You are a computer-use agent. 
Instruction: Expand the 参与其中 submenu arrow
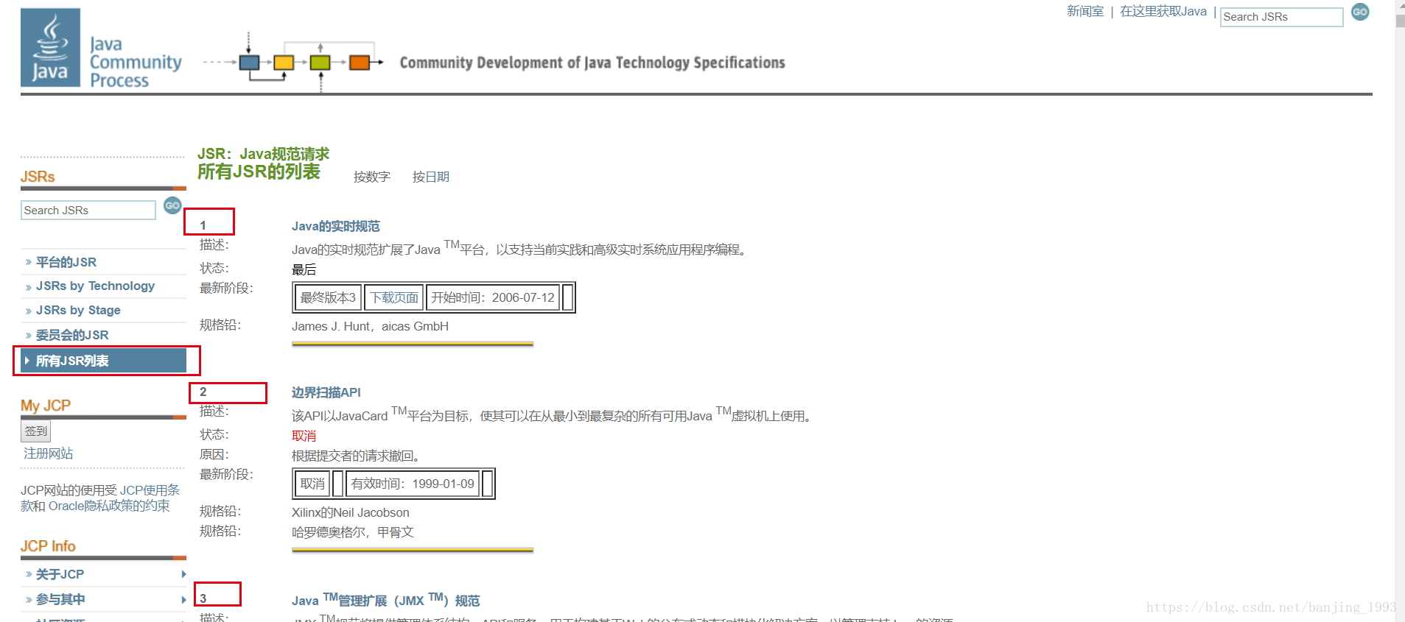click(183, 600)
